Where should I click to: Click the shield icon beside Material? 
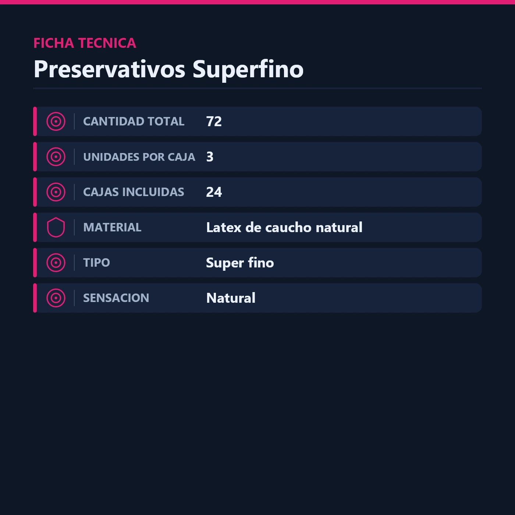pos(56,227)
